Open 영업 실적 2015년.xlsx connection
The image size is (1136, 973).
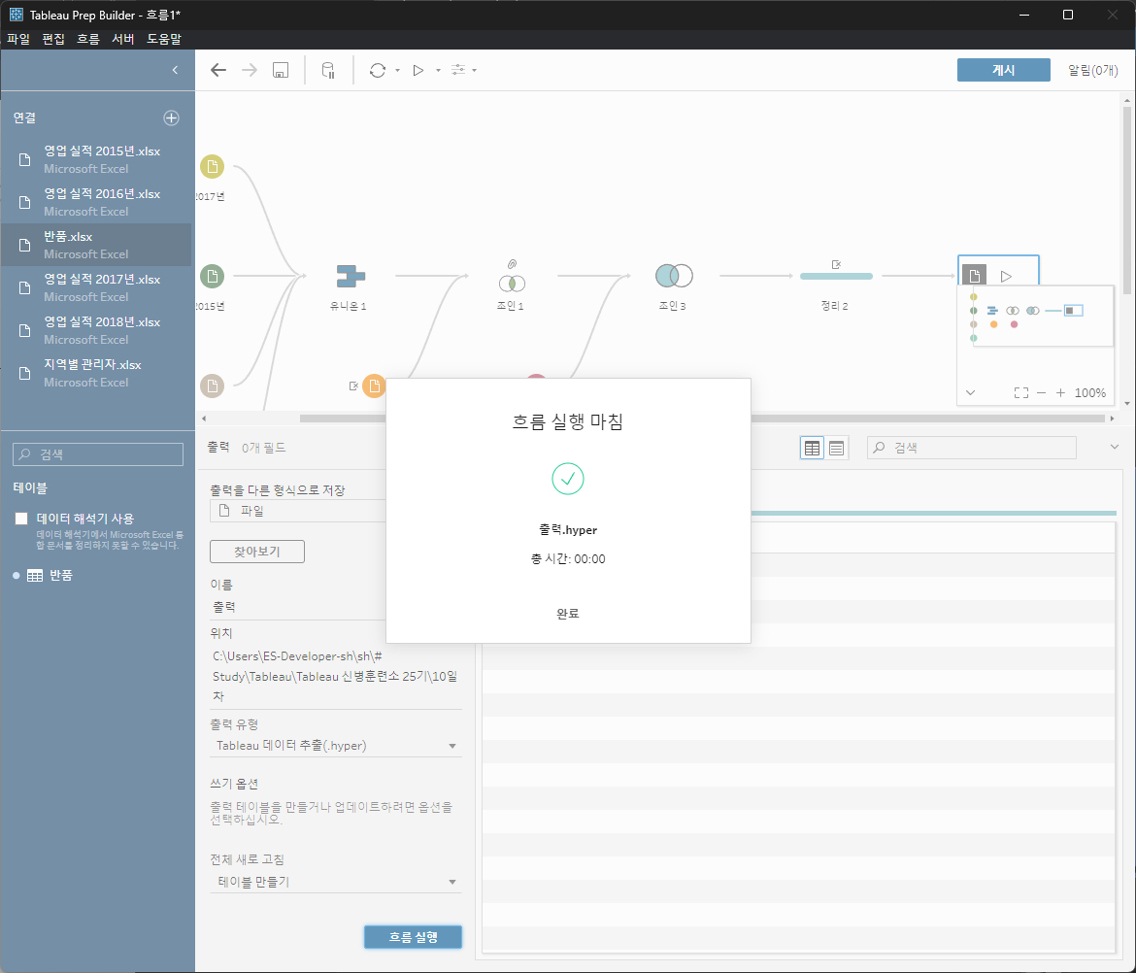tap(97, 159)
